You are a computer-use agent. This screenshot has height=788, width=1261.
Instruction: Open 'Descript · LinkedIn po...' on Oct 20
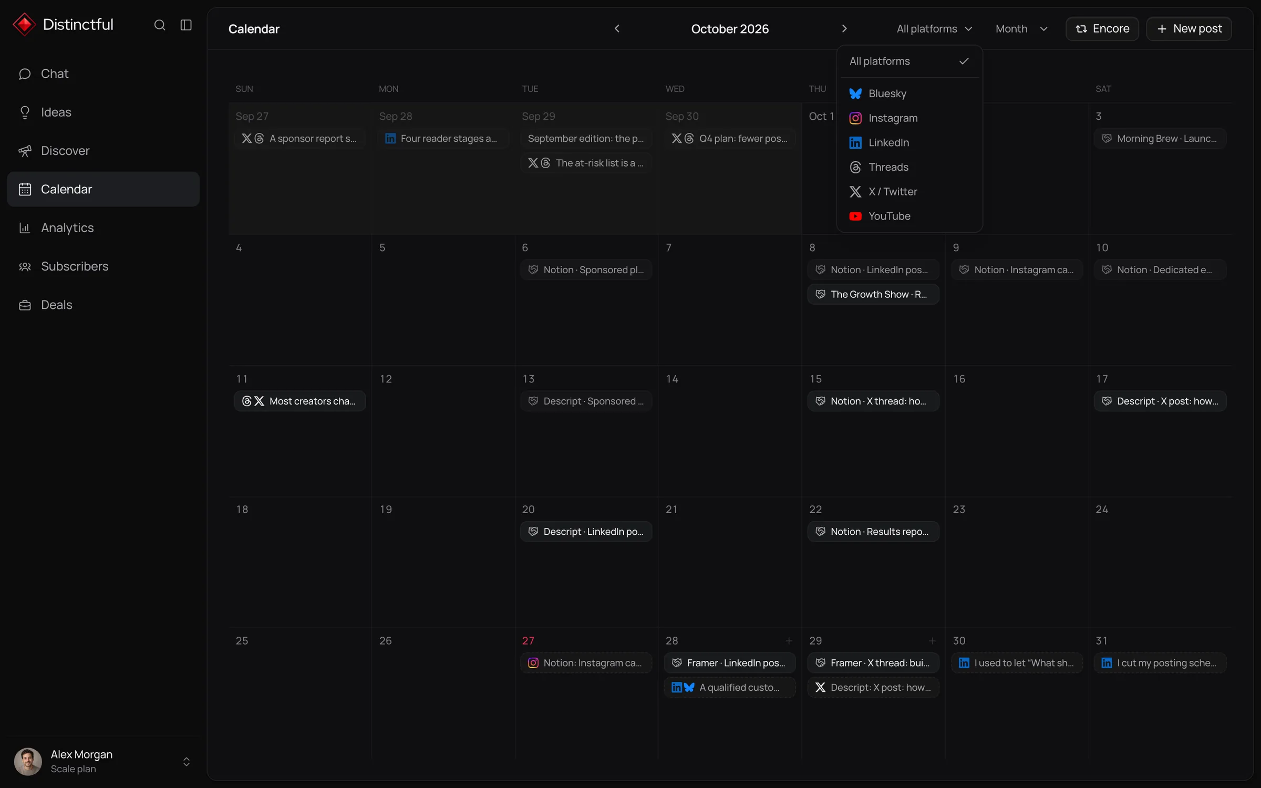586,532
